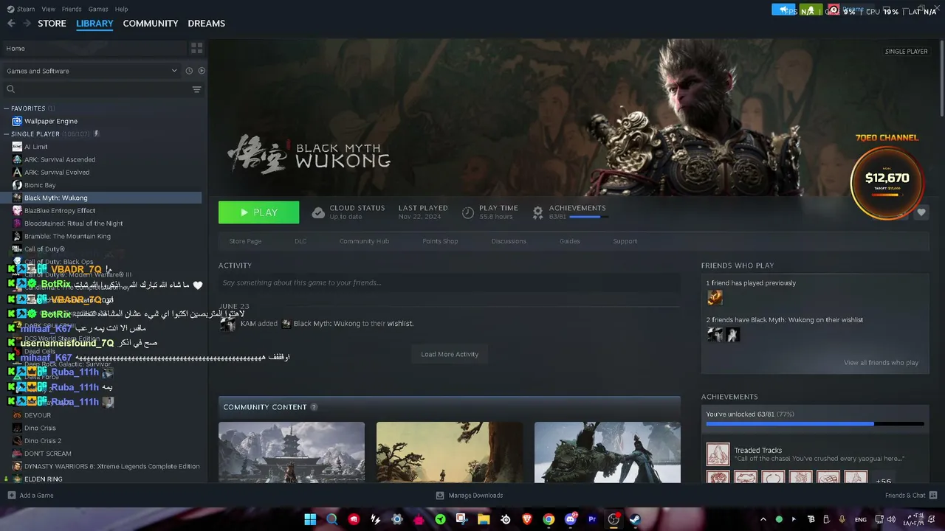This screenshot has height=531, width=945.
Task: Open the Community Hub link
Action: [364, 241]
